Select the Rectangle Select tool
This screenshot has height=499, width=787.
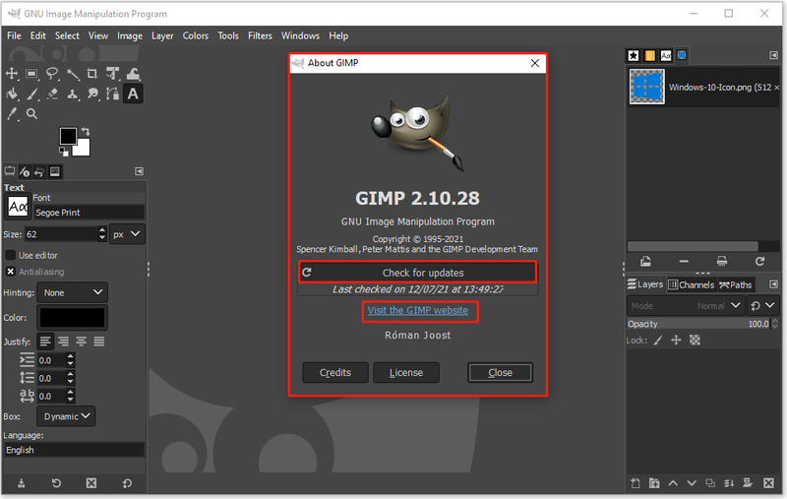click(x=31, y=74)
